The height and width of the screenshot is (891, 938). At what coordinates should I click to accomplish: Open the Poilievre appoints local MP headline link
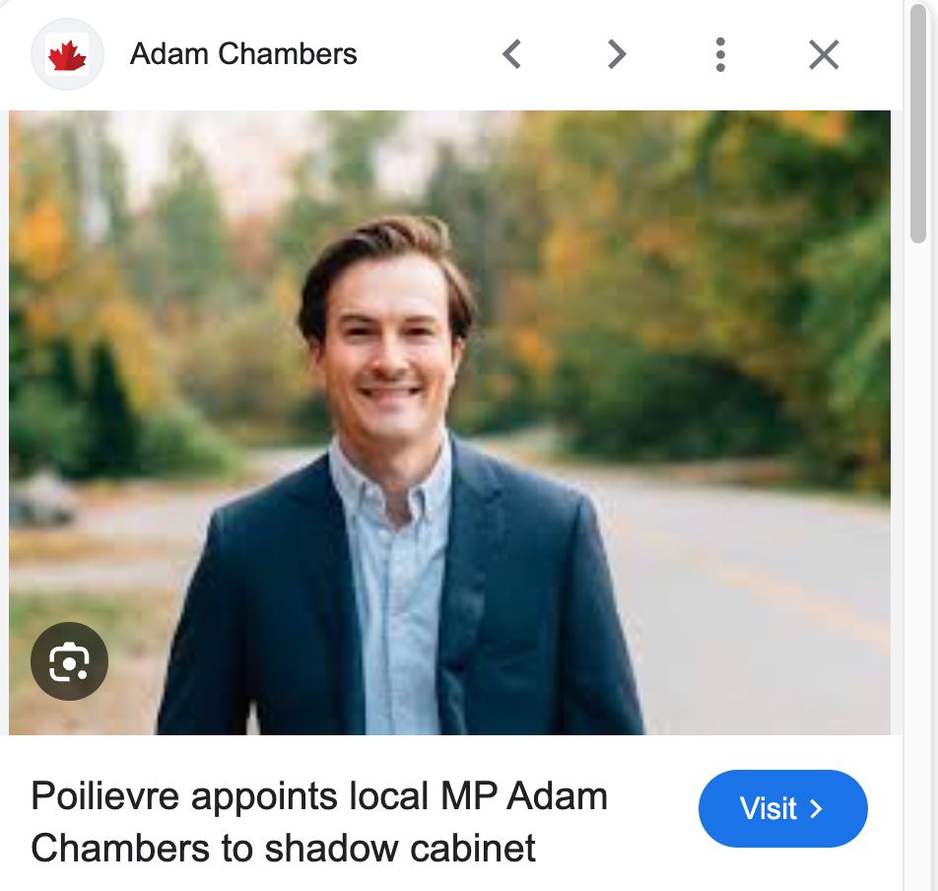pyautogui.click(x=319, y=822)
